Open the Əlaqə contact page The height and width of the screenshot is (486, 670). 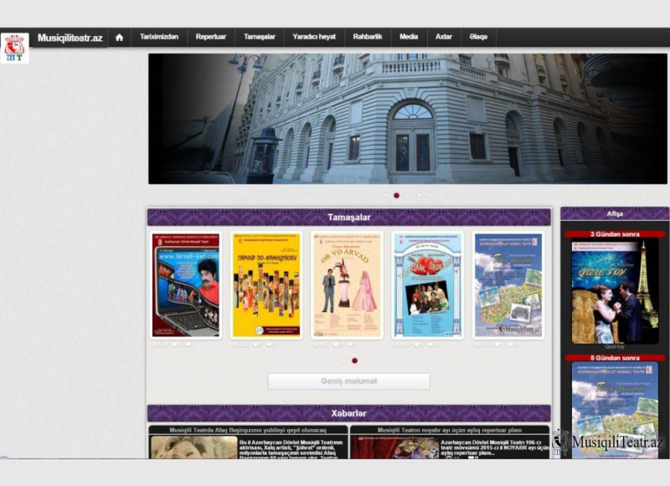(x=479, y=38)
